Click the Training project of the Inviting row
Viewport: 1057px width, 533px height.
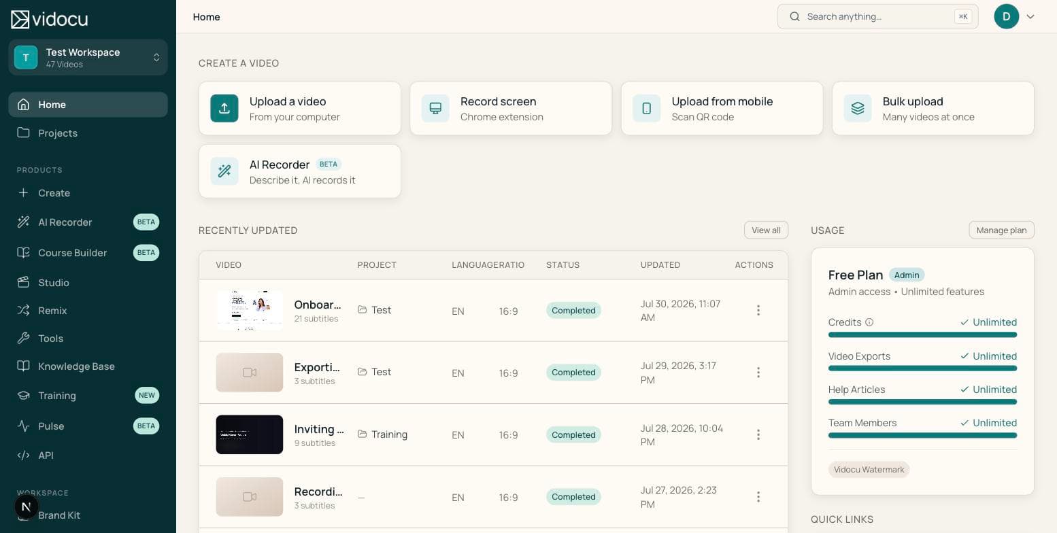pos(382,434)
